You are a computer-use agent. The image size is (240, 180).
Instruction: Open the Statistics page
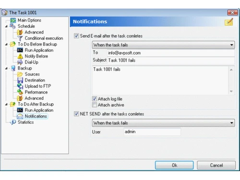25,122
